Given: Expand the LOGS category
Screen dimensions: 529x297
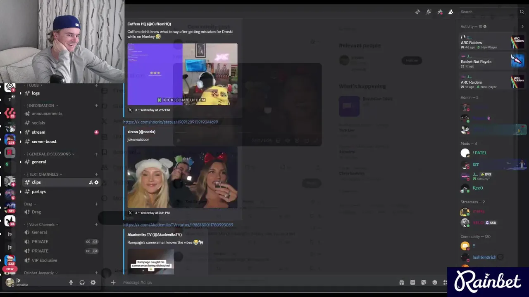Looking at the screenshot, I should pyautogui.click(x=35, y=85).
